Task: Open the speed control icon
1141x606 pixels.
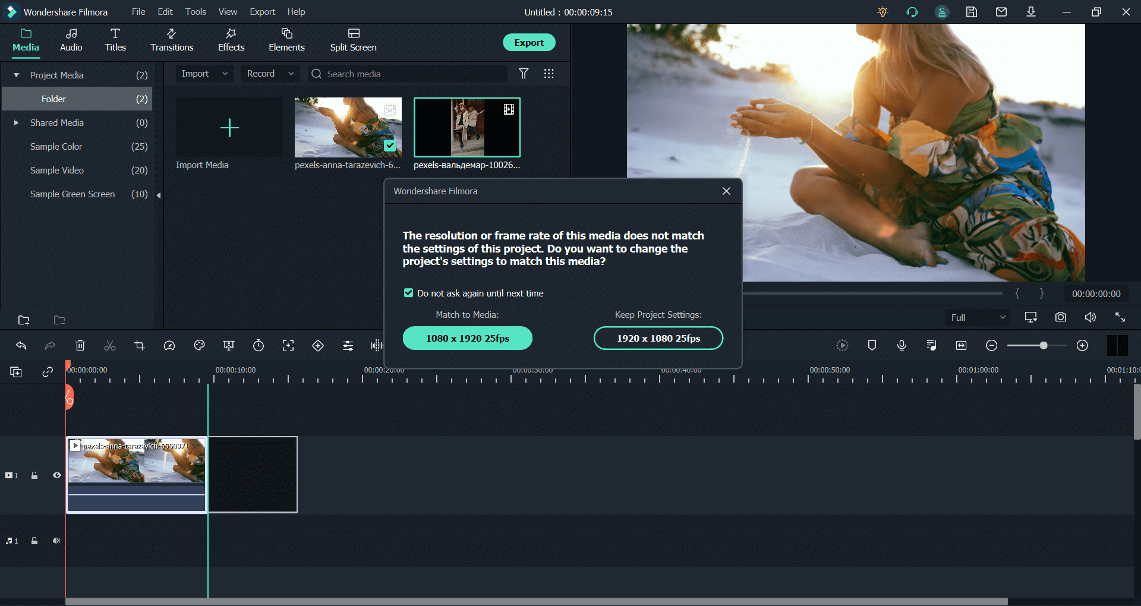Action: [169, 345]
